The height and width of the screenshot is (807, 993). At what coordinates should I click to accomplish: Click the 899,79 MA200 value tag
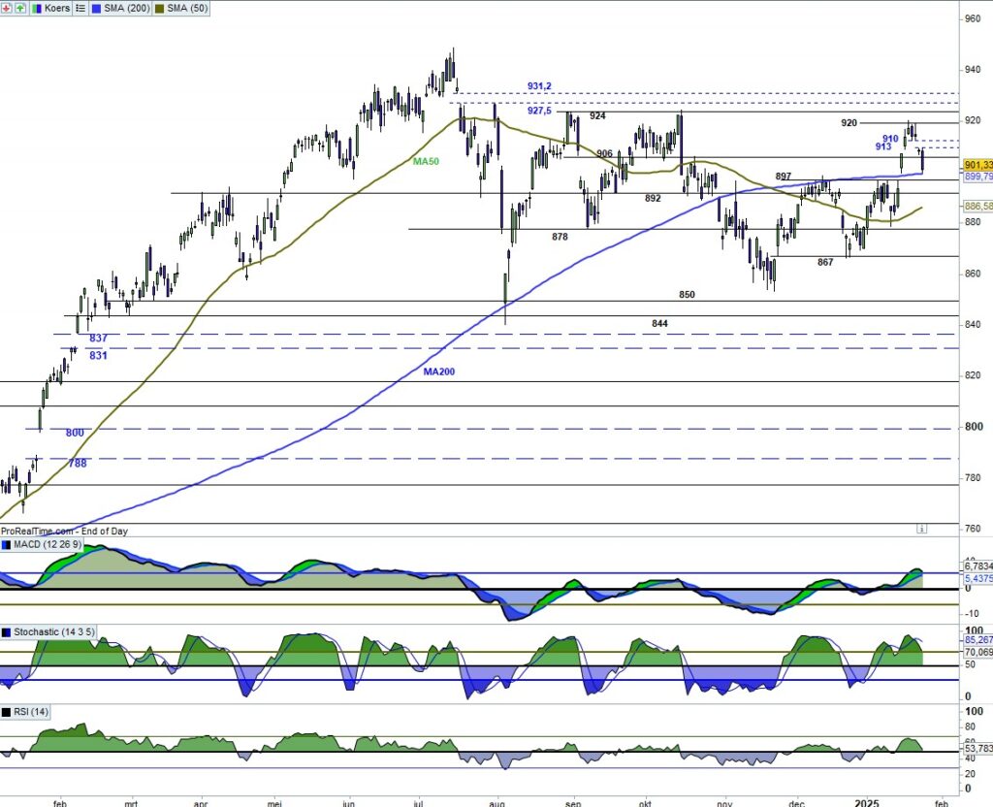(x=976, y=177)
